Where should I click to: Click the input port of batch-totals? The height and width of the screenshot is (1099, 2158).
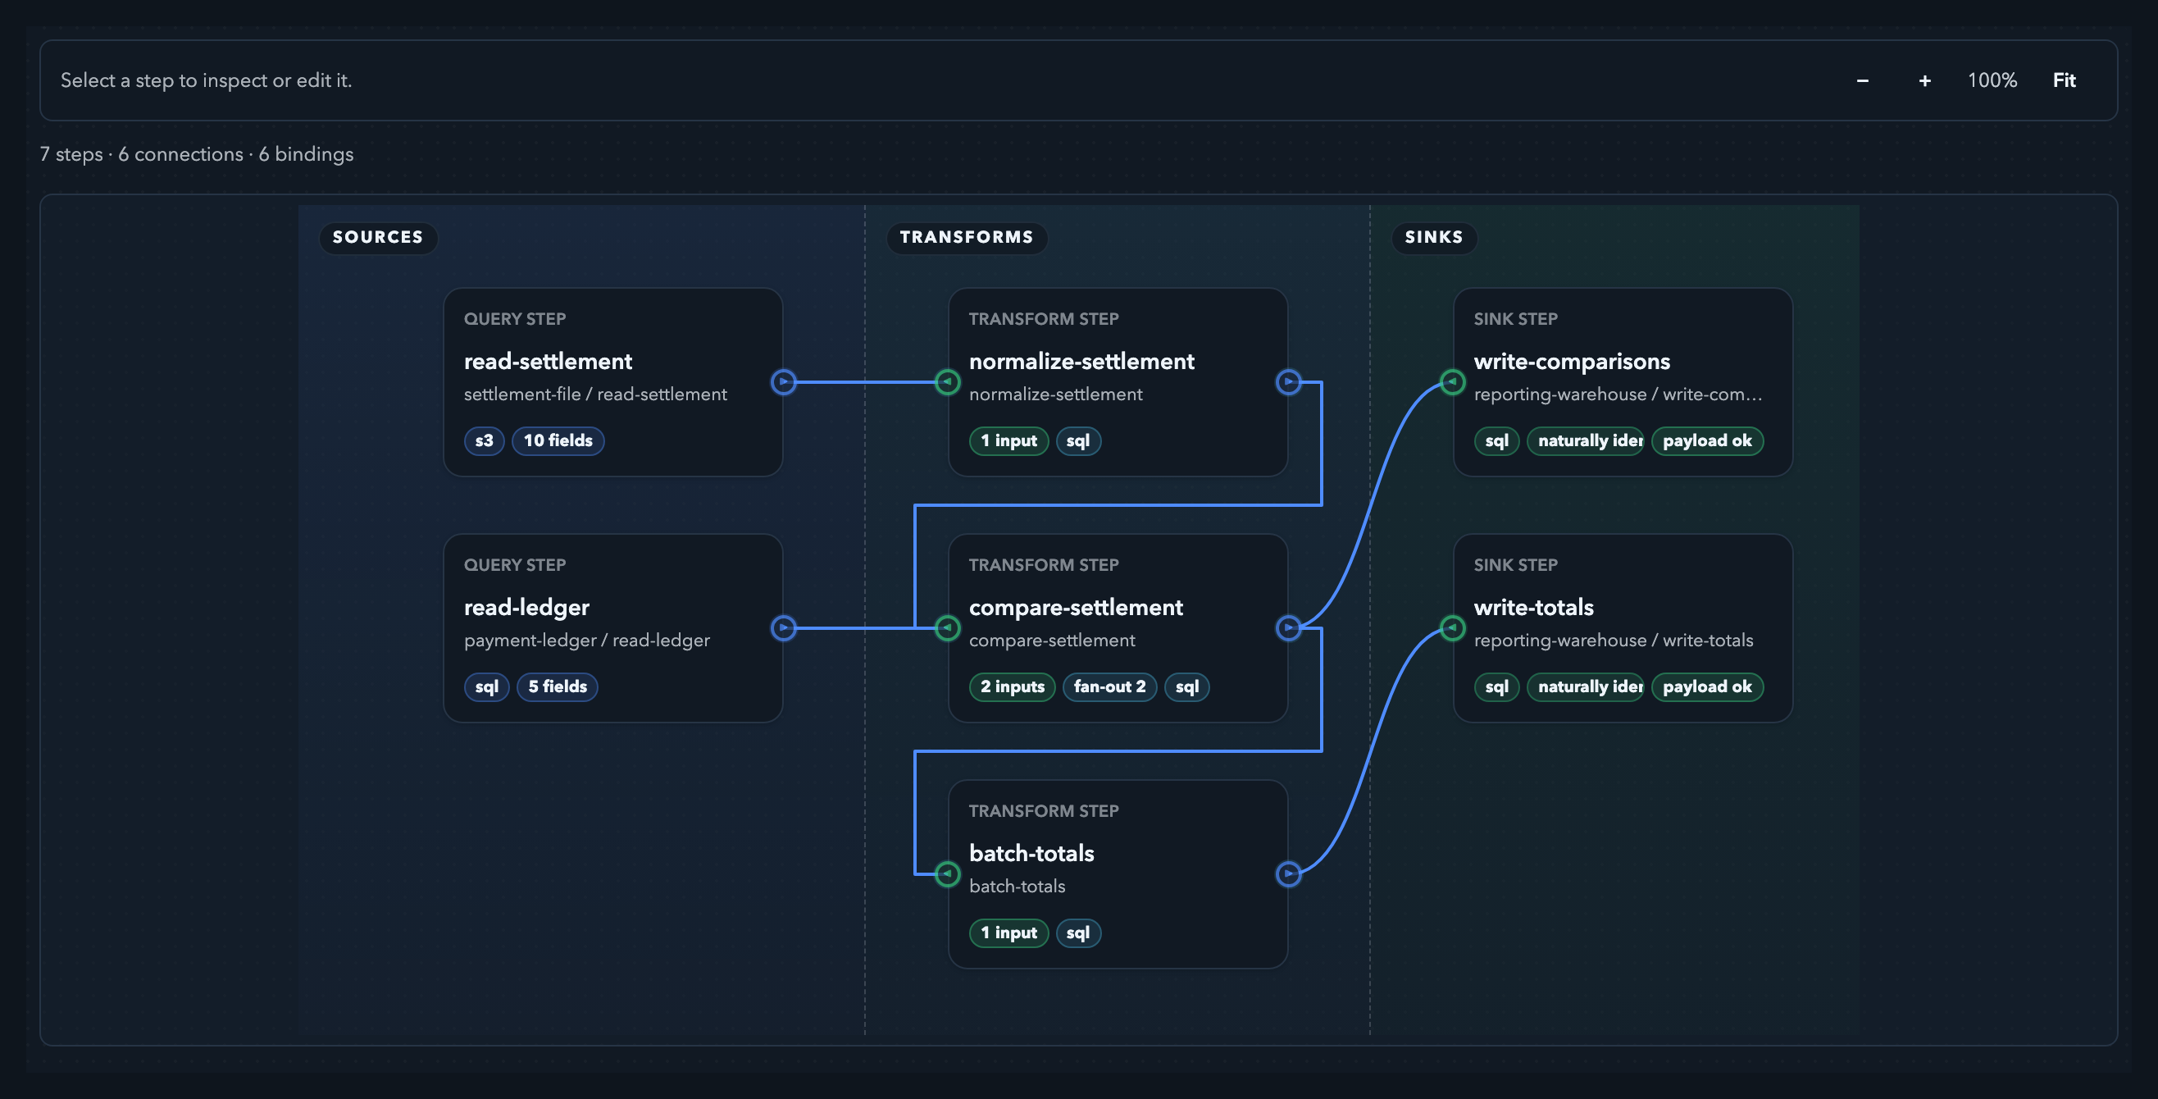[948, 874]
